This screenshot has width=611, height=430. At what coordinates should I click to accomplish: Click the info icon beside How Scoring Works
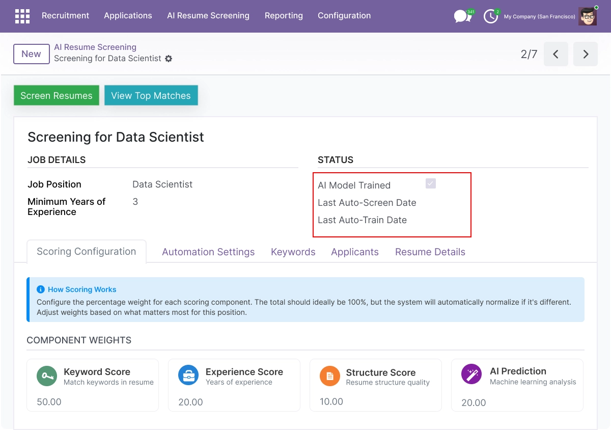(41, 289)
